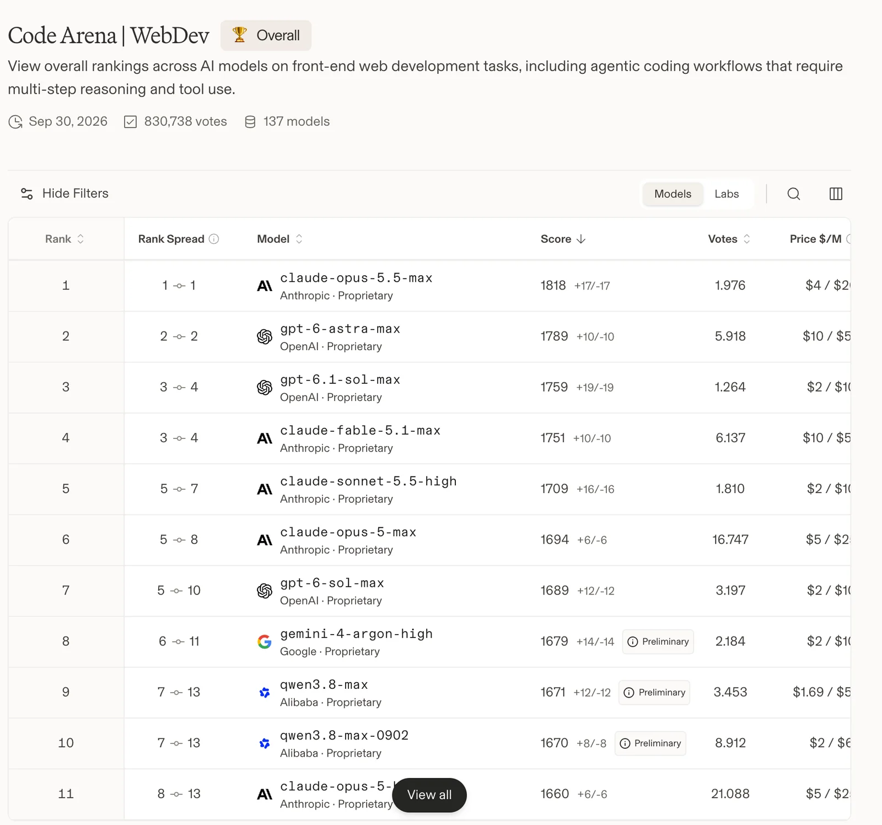Click the Hide Filters button
Image resolution: width=882 pixels, height=825 pixels.
(x=64, y=194)
